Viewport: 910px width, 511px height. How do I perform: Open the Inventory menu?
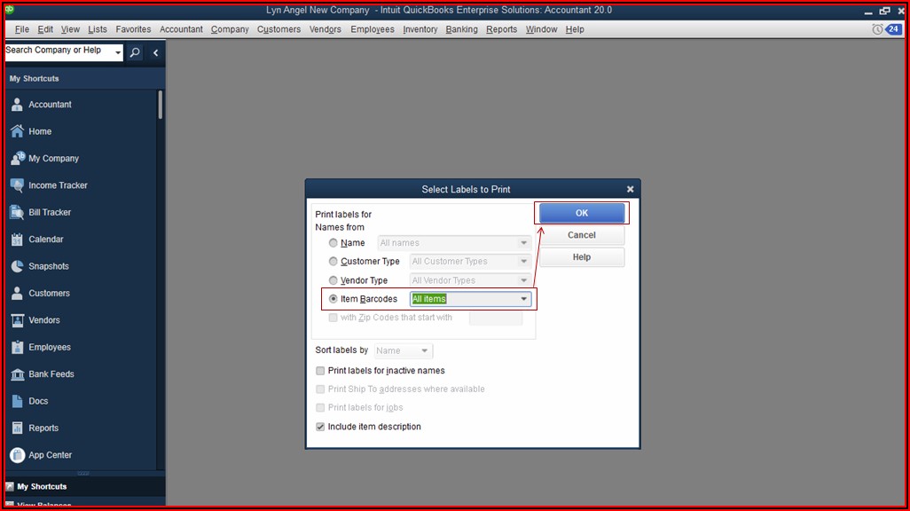point(420,29)
